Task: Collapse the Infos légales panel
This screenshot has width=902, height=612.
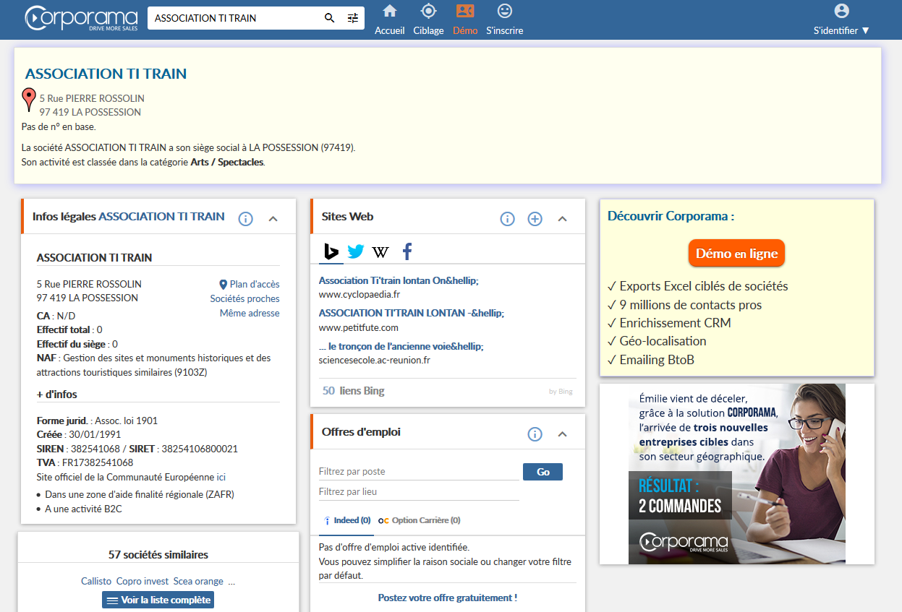Action: click(273, 219)
